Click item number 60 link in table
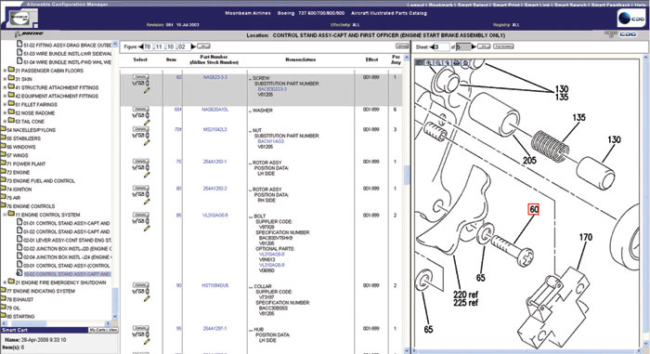This screenshot has width=650, height=354. click(x=178, y=77)
